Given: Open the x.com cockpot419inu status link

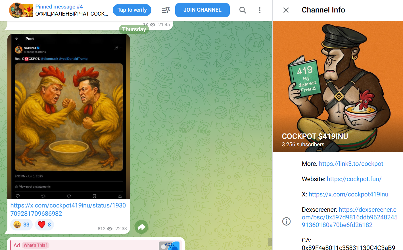Looking at the screenshot, I should tap(68, 209).
